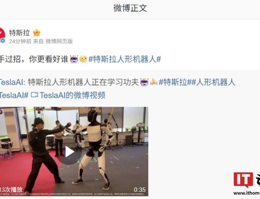Click the folded hands emoji in repost
Viewport: 260px width, 199px height.
coord(154,82)
